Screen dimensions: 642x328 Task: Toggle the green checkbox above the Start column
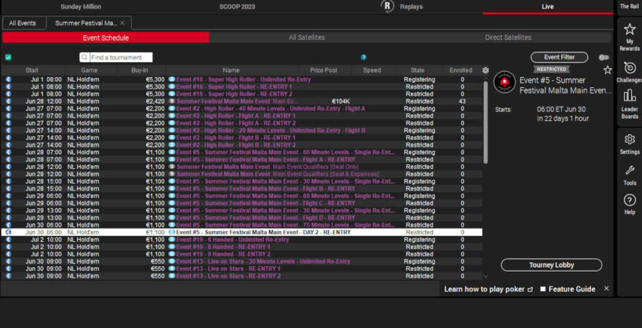[8, 58]
